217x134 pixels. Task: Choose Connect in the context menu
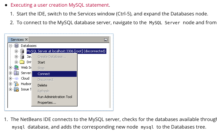point(54,74)
